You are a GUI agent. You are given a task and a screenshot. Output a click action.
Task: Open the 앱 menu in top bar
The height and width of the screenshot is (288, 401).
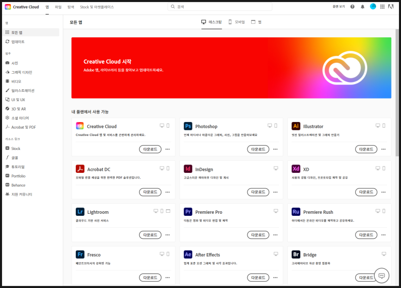pos(47,7)
